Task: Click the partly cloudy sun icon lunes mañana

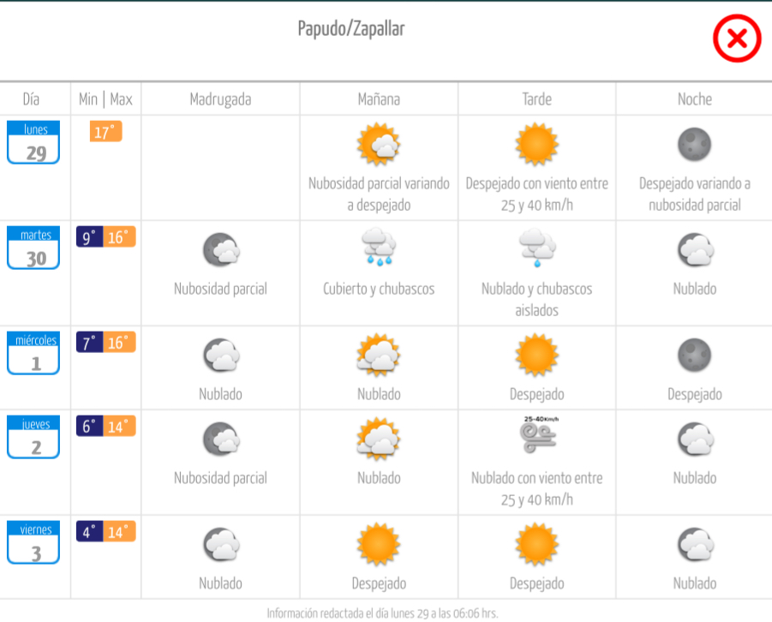Action: coord(379,144)
